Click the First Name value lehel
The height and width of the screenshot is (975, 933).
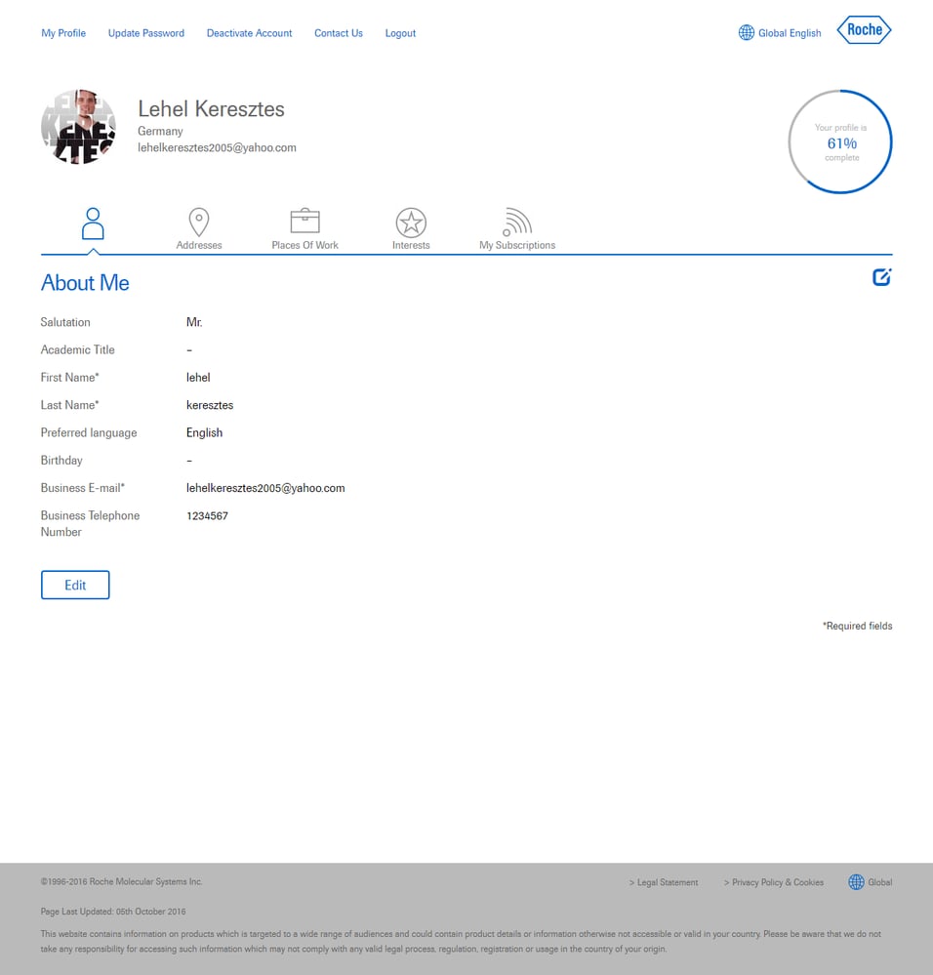(198, 378)
